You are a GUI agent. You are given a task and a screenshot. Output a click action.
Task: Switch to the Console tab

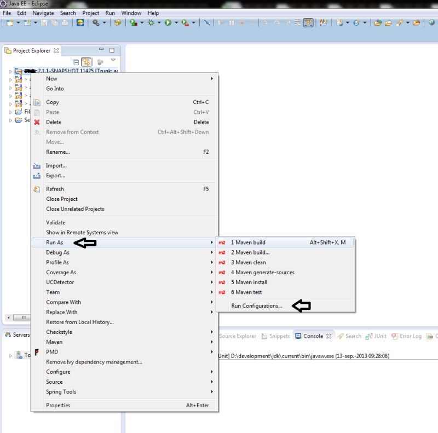coord(310,336)
